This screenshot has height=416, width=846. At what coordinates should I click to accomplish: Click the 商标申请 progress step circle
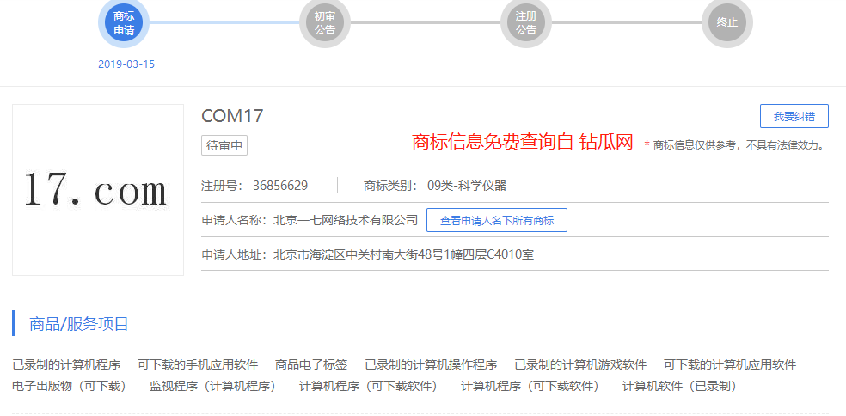(x=124, y=22)
